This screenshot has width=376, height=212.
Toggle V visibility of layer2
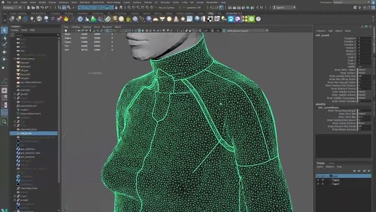[x=318, y=180]
